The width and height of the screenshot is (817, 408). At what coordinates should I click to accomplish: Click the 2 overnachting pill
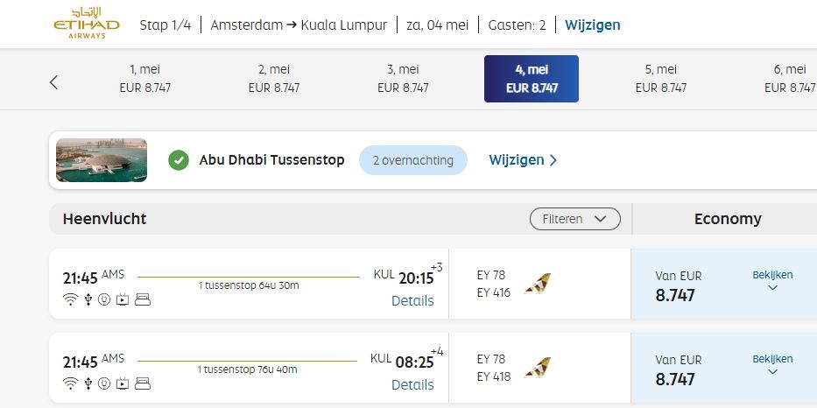pyautogui.click(x=413, y=160)
